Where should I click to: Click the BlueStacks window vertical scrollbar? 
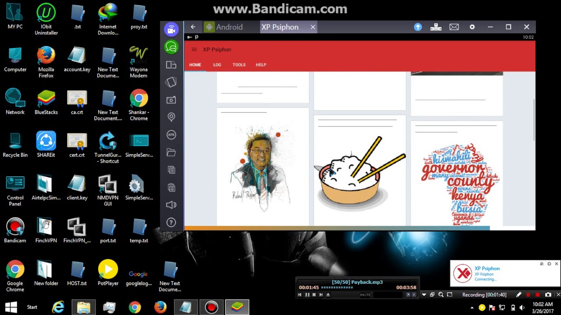click(533, 120)
